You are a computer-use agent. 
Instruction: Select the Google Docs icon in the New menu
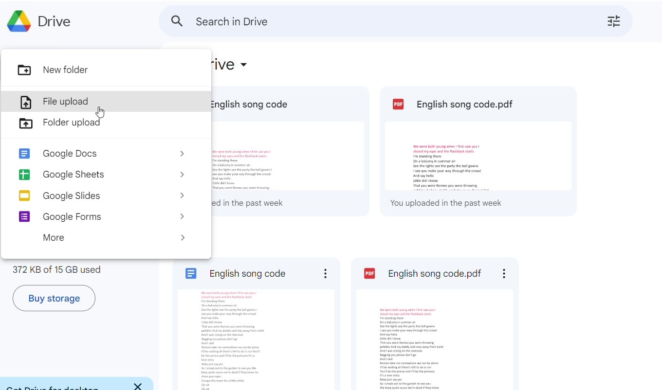pos(24,153)
